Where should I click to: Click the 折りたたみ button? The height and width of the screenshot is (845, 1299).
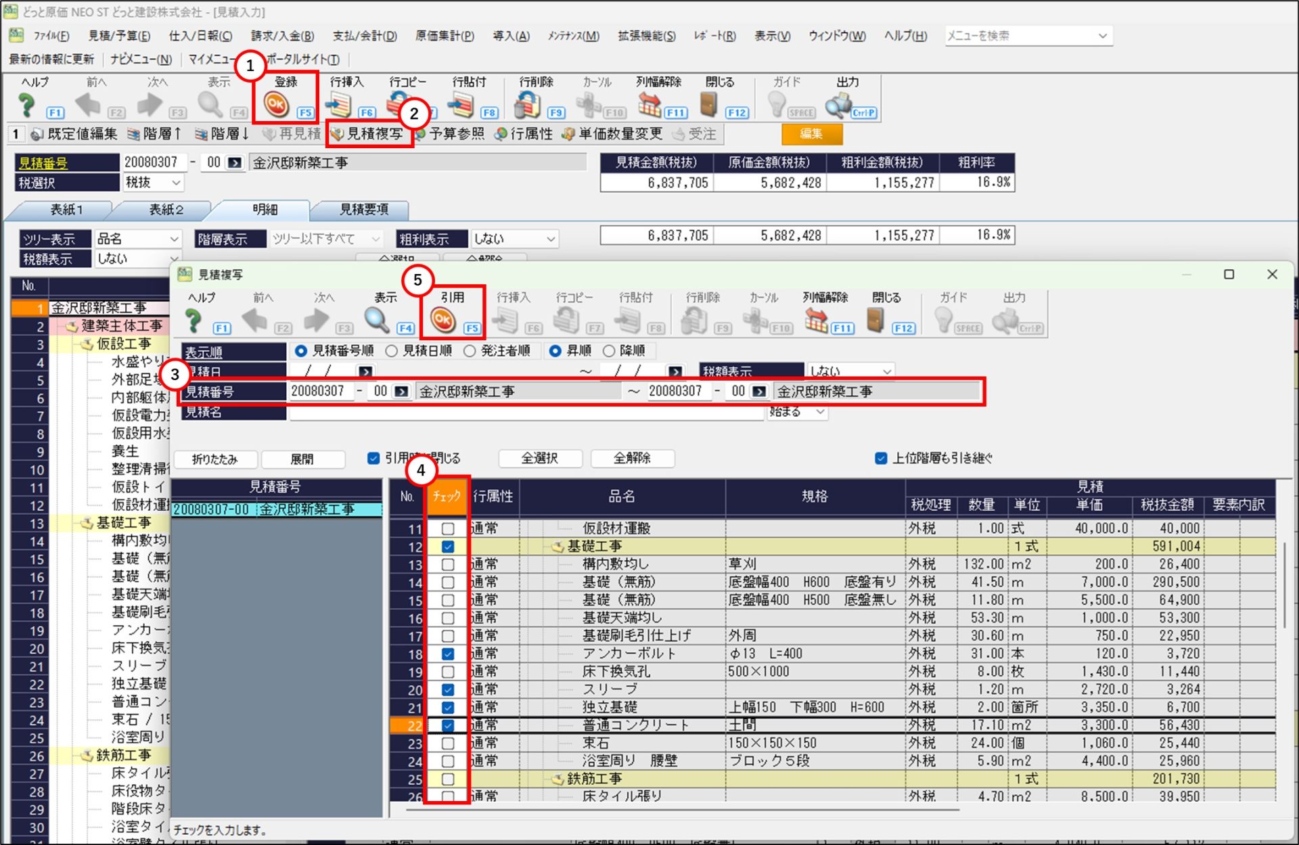pyautogui.click(x=214, y=459)
